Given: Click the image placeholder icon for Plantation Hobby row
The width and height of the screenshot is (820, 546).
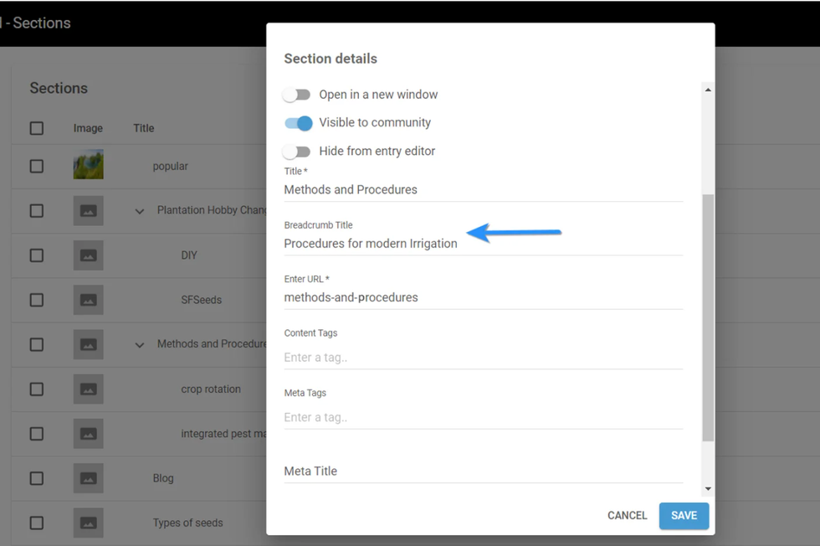Looking at the screenshot, I should [88, 210].
